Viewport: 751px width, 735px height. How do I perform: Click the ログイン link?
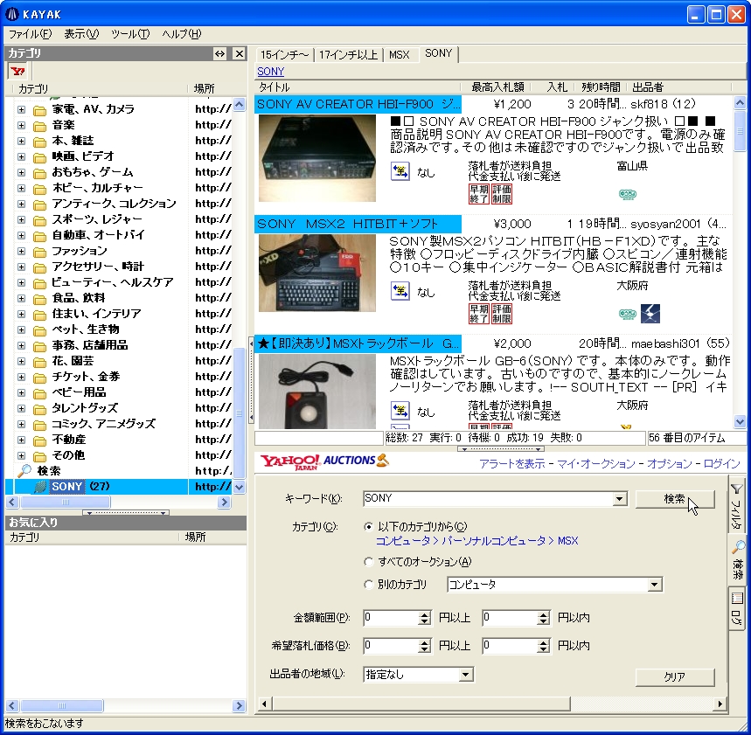click(x=722, y=463)
